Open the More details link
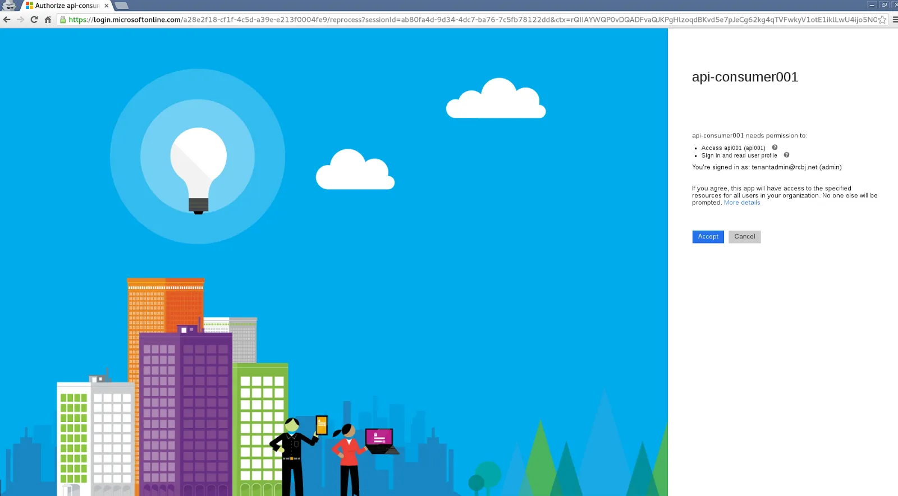 click(742, 203)
